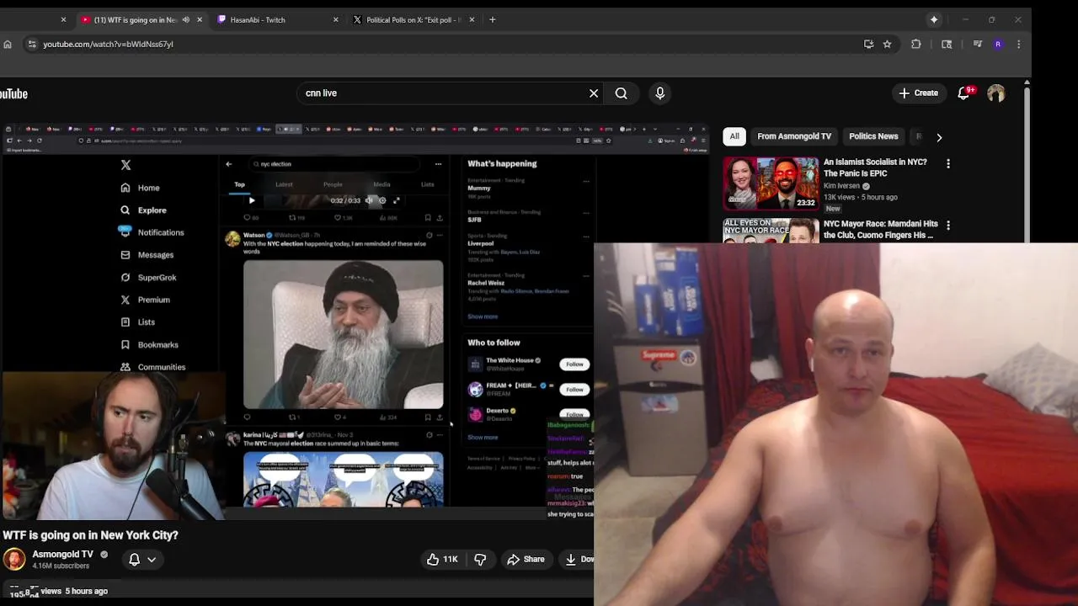Open the Asmongold TV channel avatar
This screenshot has height=606, width=1078.
[x=14, y=559]
